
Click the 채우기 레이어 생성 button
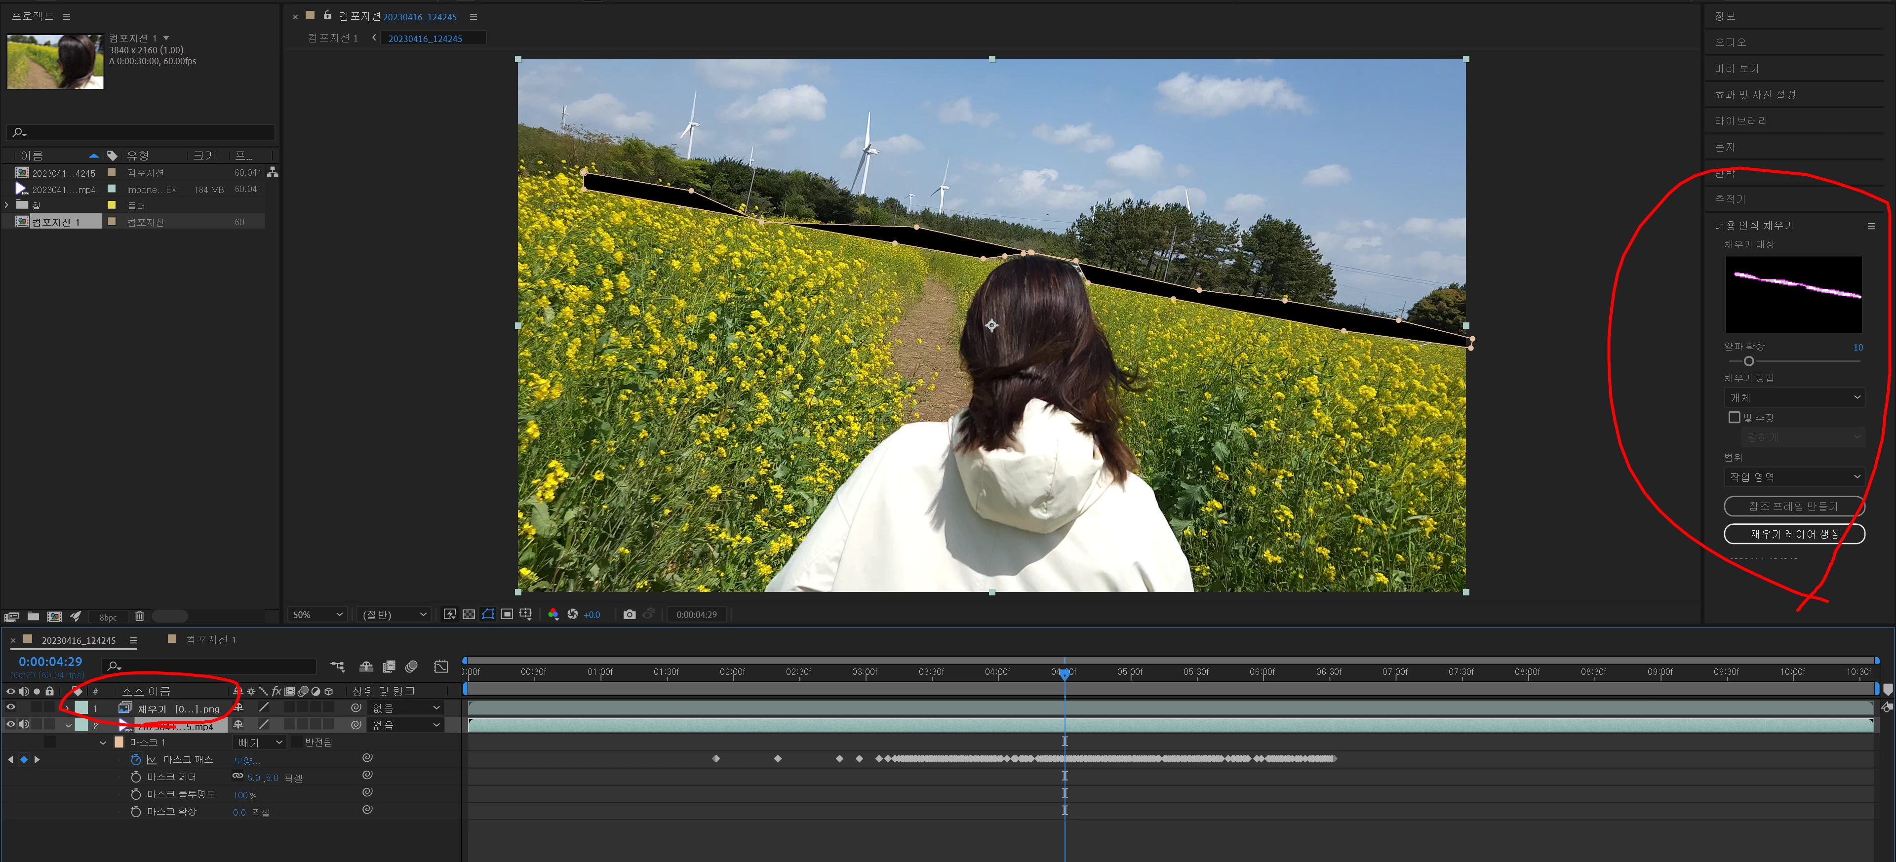1794,534
